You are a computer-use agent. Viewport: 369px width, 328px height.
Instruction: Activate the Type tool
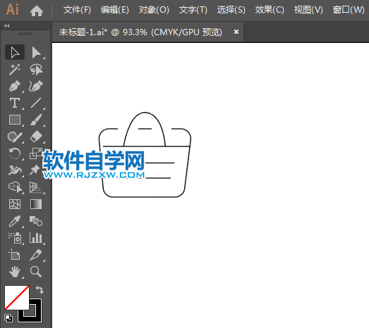(15, 103)
